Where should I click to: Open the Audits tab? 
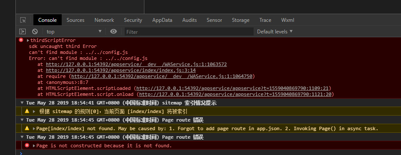pos(189,20)
